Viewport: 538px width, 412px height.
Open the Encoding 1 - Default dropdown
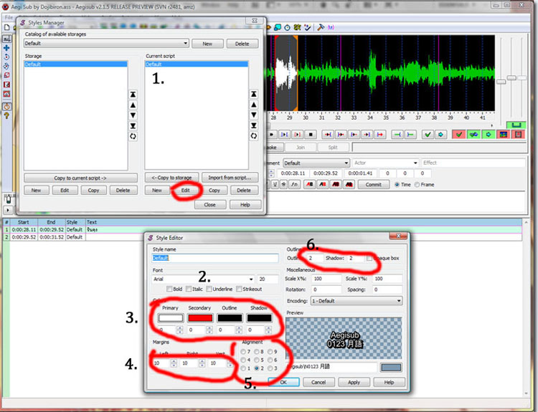[x=356, y=301]
